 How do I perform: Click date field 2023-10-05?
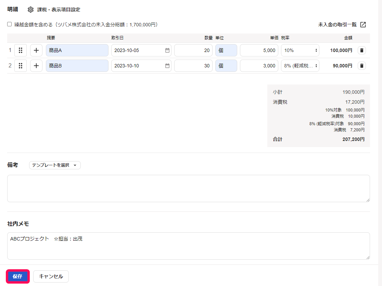coord(141,50)
